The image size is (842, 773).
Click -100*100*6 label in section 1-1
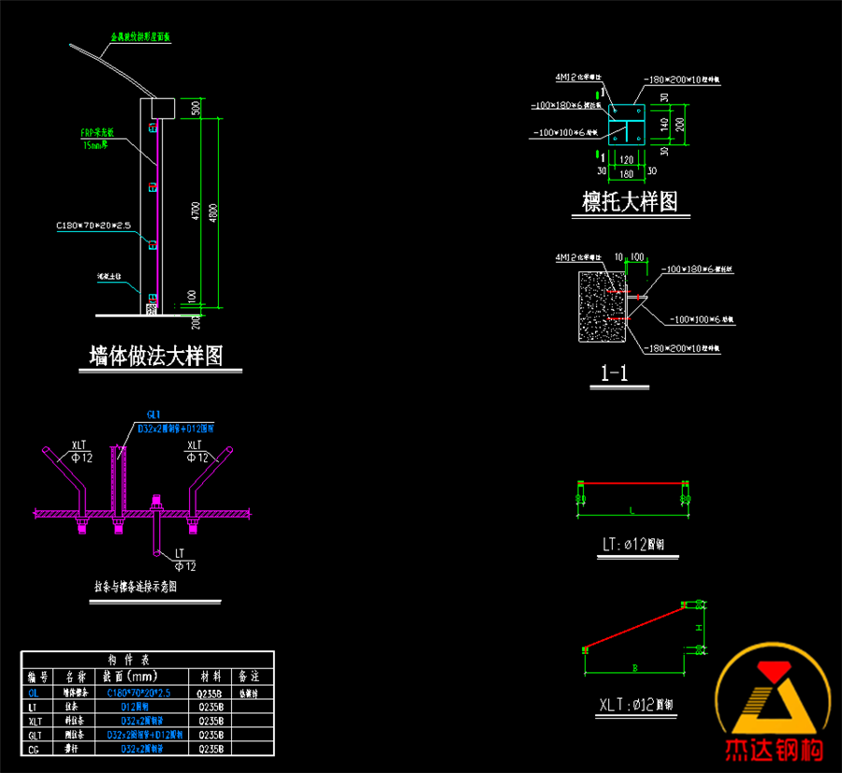tap(702, 320)
